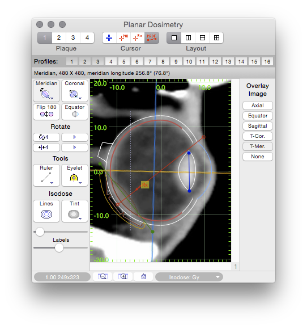Set overlay image to None

(x=258, y=157)
